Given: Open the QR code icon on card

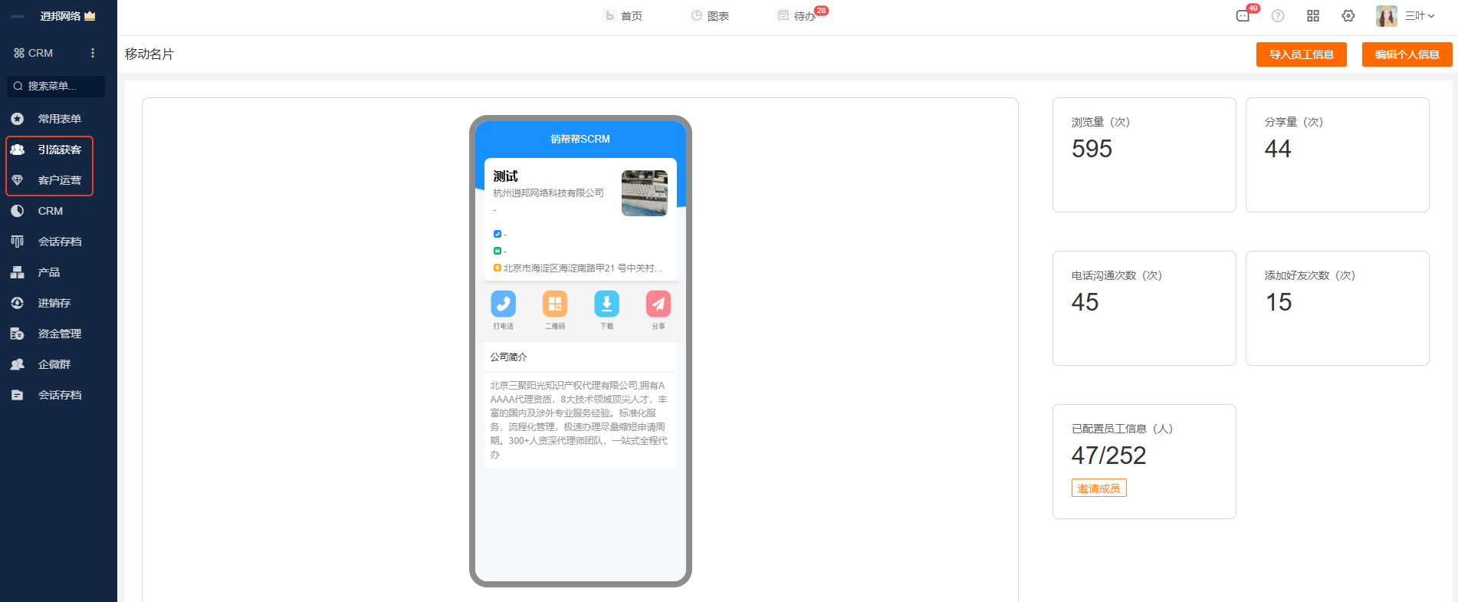Looking at the screenshot, I should pos(555,304).
